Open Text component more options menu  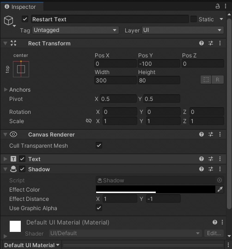(x=220, y=159)
